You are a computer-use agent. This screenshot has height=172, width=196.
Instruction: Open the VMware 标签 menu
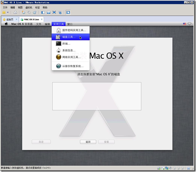pos(37,7)
